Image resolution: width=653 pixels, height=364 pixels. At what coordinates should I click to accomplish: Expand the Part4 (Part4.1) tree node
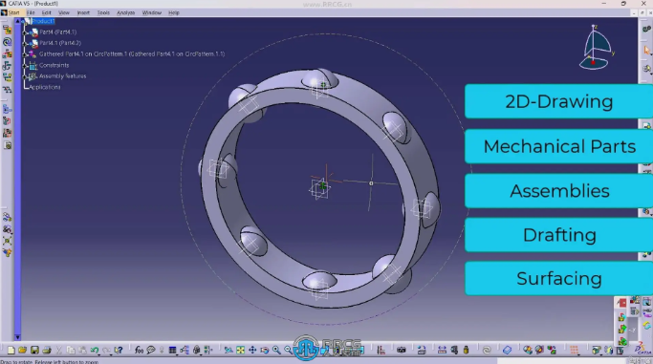(26, 32)
